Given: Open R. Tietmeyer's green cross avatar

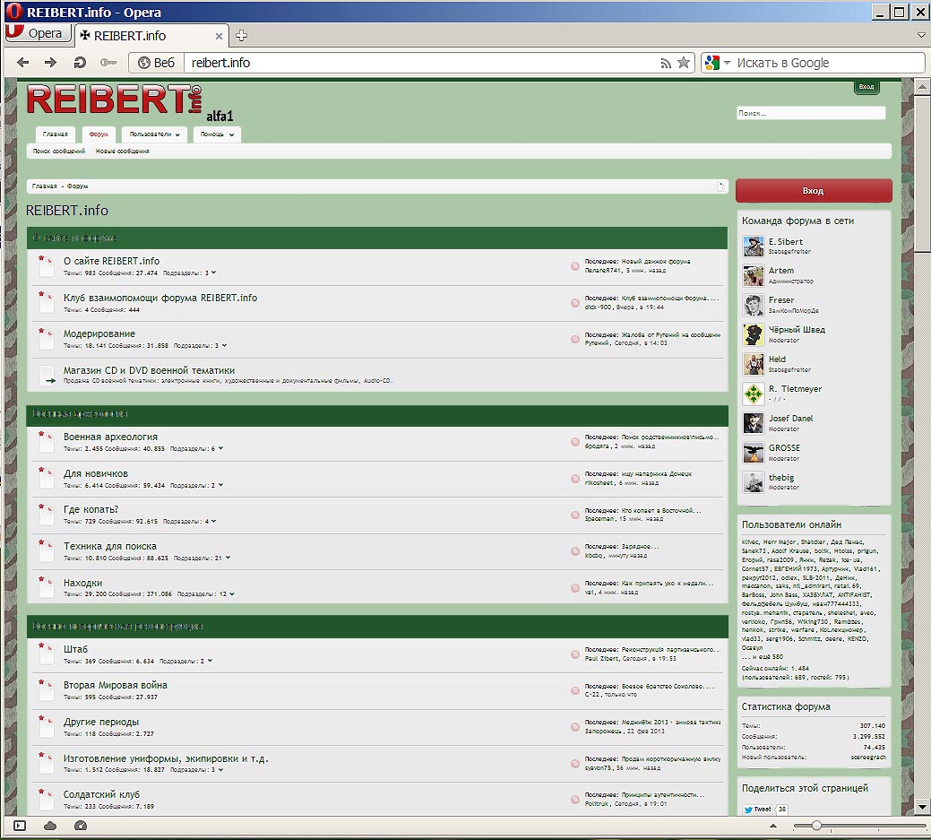Looking at the screenshot, I should (754, 394).
